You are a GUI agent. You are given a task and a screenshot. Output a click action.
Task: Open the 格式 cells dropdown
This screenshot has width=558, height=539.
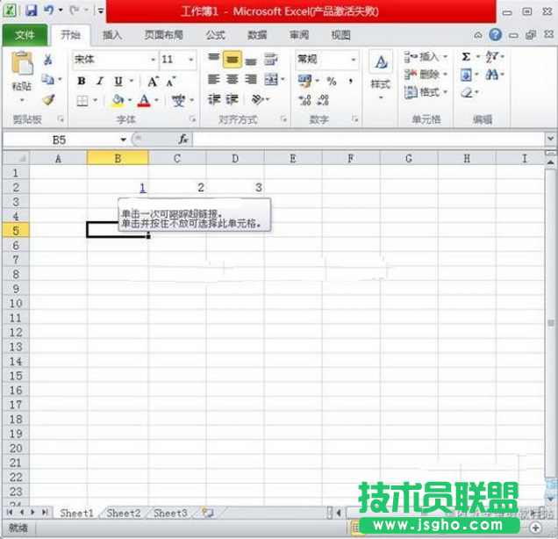pos(426,92)
